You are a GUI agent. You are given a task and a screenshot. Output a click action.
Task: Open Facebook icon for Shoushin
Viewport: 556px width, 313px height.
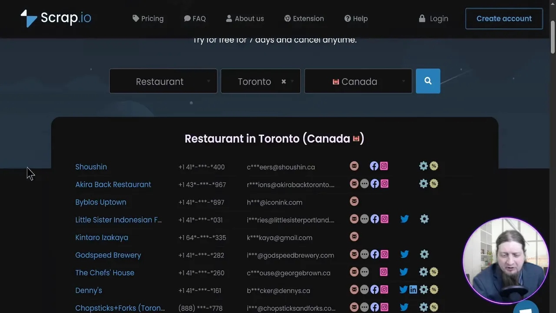(x=374, y=166)
